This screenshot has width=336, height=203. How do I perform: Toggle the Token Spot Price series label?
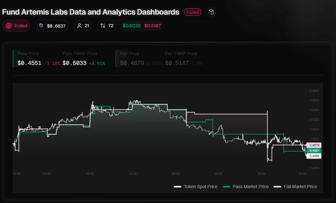(201, 187)
